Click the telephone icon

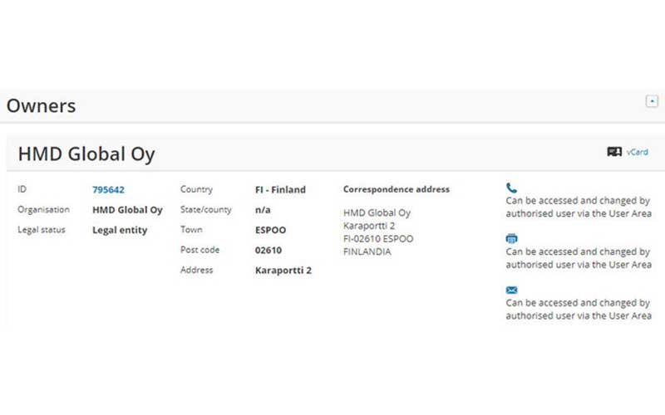click(x=511, y=188)
